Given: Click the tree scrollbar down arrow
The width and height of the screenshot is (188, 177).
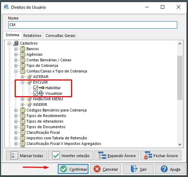Looking at the screenshot, I should pyautogui.click(x=180, y=145).
